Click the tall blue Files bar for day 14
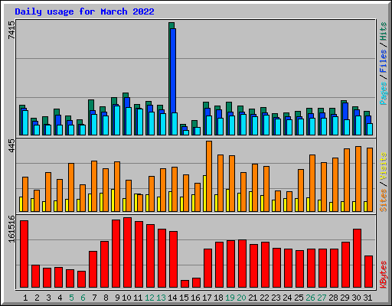The image size is (392, 306). click(x=173, y=71)
